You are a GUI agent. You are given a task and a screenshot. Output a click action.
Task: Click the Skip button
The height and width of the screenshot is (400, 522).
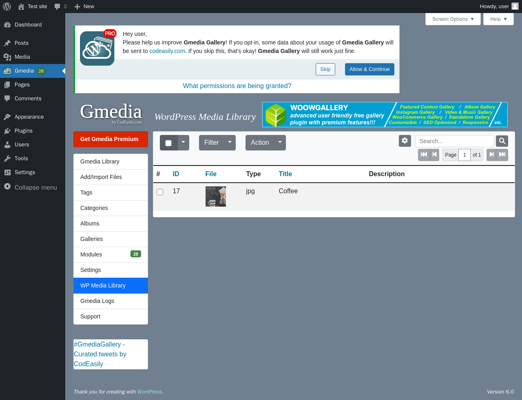point(325,69)
